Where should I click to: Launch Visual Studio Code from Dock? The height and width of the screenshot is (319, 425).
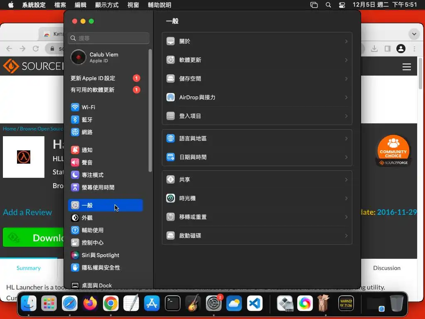pyautogui.click(x=254, y=303)
